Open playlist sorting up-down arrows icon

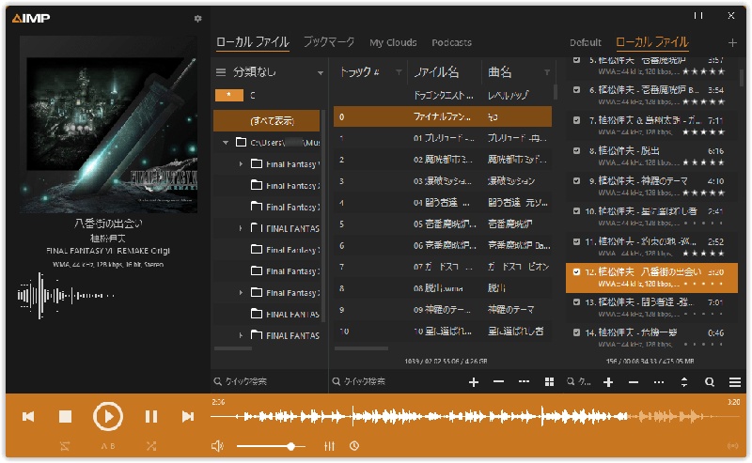pos(684,382)
